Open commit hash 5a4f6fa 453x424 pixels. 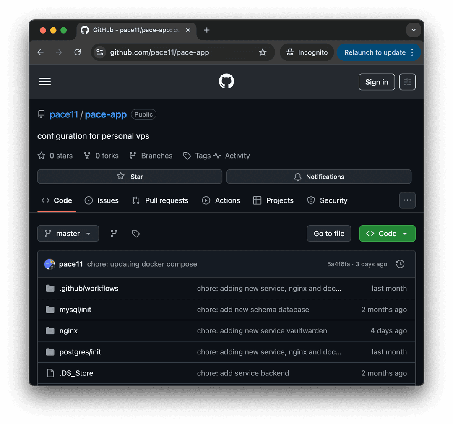[338, 264]
